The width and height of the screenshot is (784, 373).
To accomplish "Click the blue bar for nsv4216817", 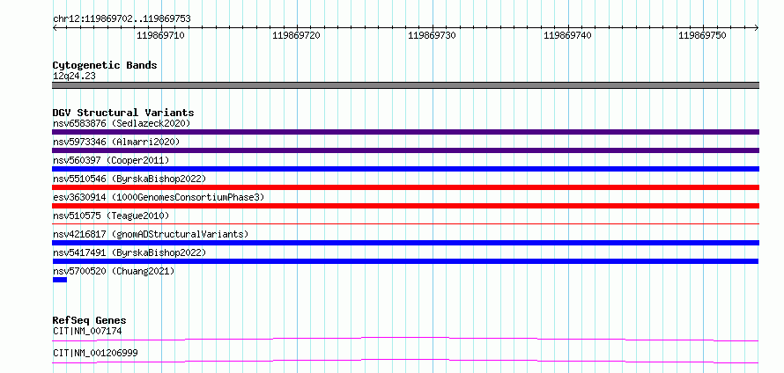I will (x=405, y=243).
